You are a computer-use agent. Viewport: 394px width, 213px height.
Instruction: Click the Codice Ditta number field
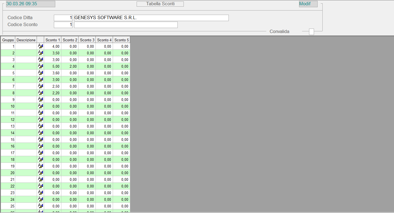click(63, 18)
